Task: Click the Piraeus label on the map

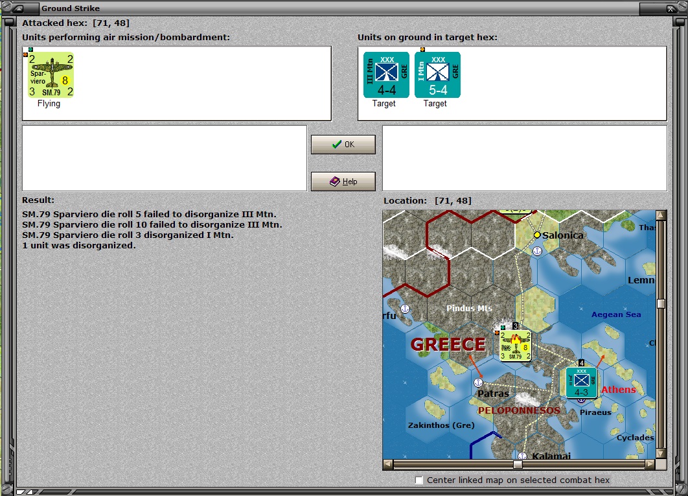Action: point(595,412)
